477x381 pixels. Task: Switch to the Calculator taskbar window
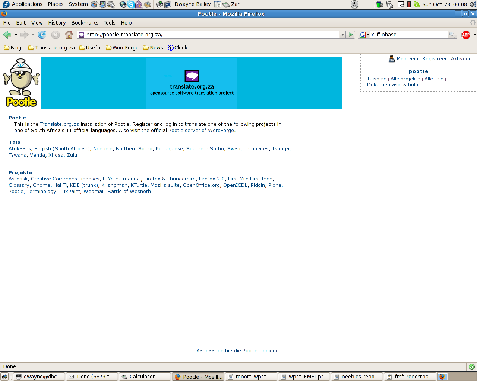click(145, 377)
